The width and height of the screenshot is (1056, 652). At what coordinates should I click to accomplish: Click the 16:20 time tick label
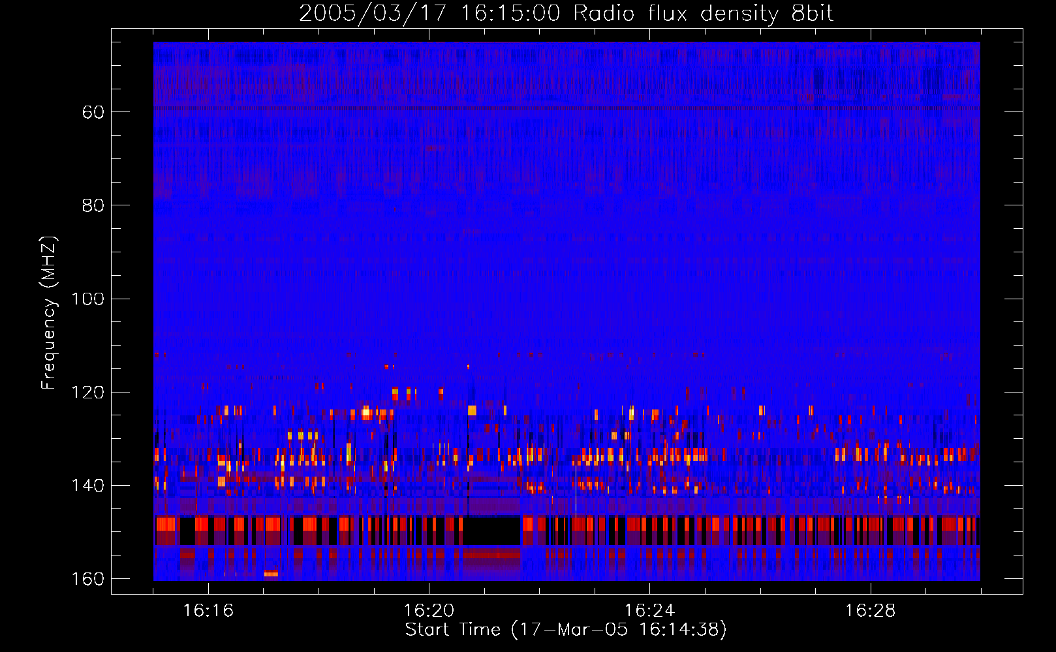429,611
